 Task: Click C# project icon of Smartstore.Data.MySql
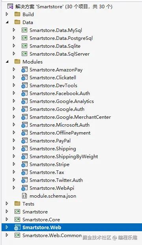coord(24,30)
